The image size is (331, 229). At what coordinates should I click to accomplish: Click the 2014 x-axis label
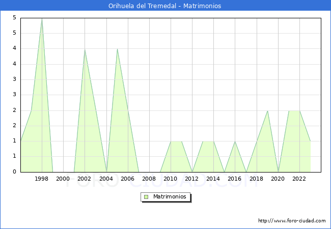coord(213,179)
